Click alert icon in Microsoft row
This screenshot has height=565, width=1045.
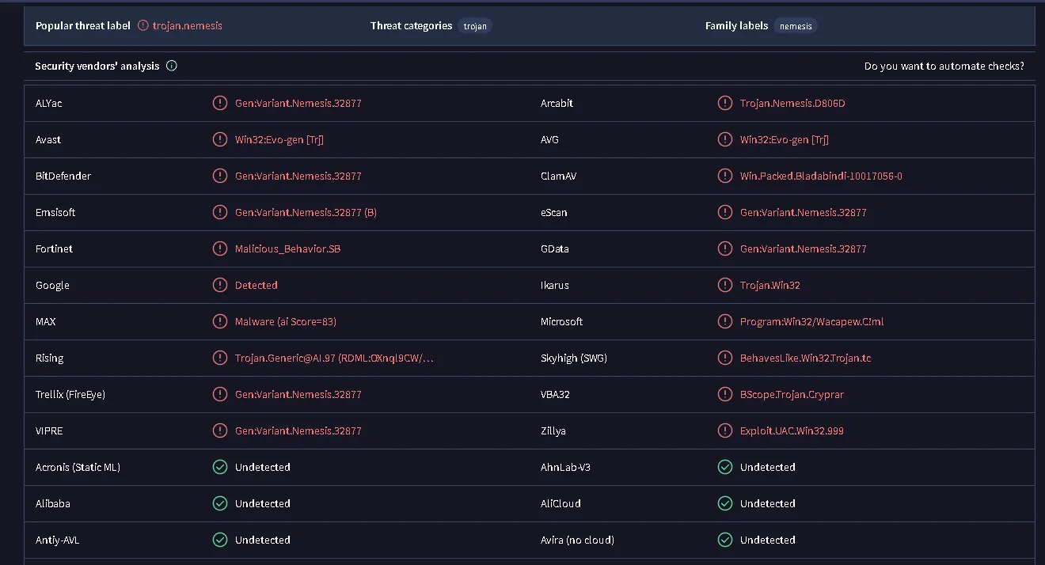pyautogui.click(x=725, y=321)
